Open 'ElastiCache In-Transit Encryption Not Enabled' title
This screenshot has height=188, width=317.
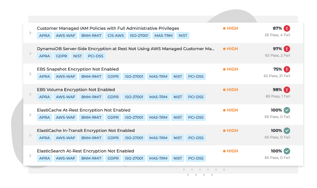(86, 131)
